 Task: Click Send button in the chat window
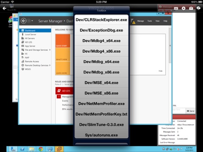[x=190, y=111]
